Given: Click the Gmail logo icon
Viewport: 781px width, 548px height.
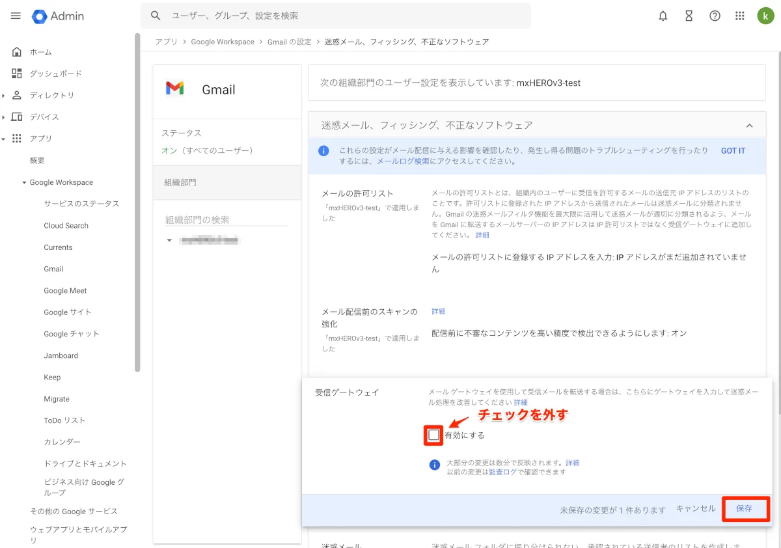Looking at the screenshot, I should tap(174, 89).
